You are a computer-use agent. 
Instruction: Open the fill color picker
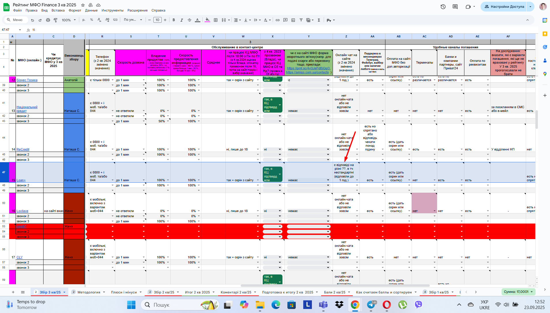coord(207,20)
